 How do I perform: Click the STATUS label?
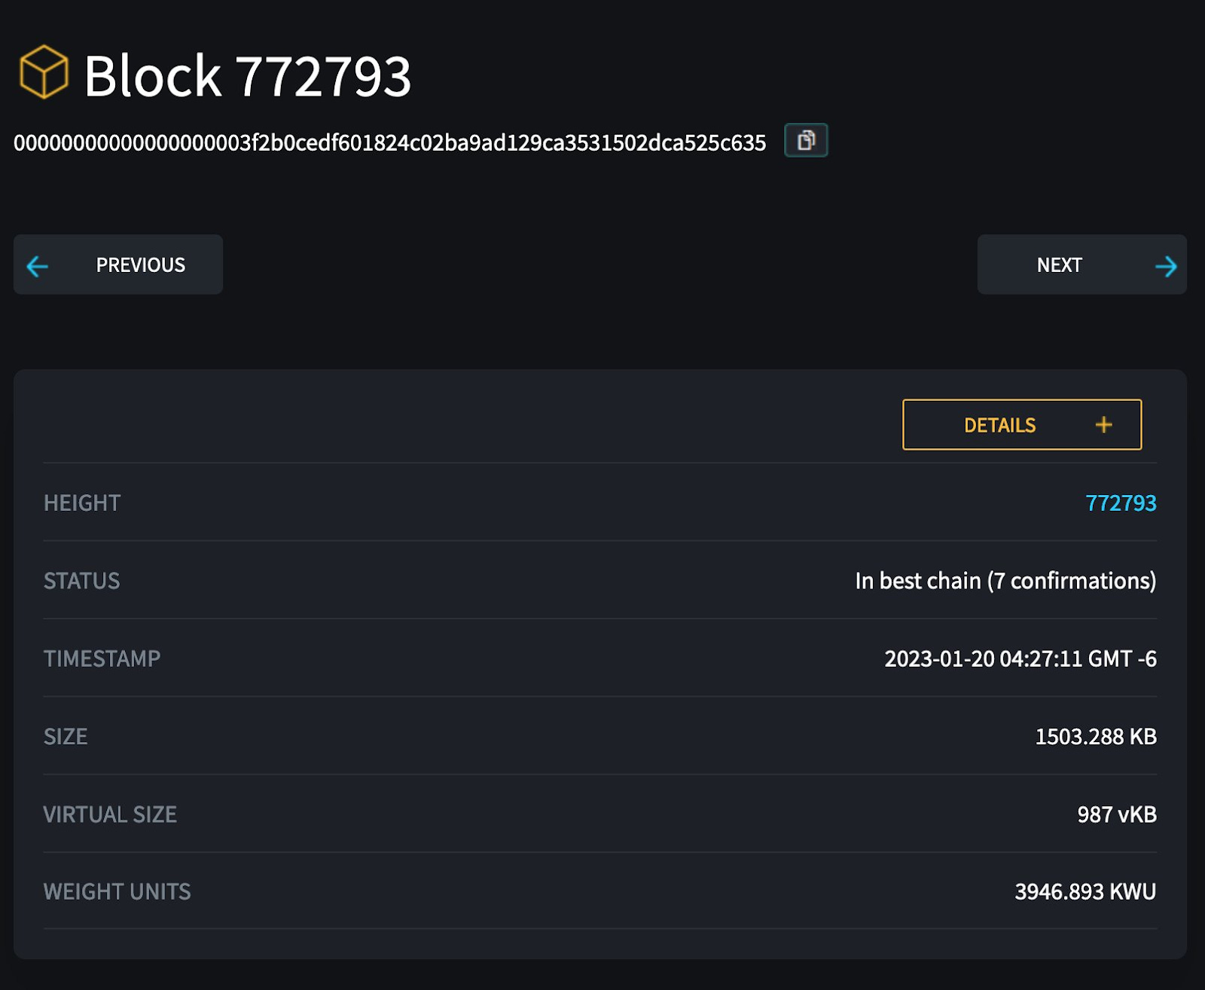click(81, 581)
